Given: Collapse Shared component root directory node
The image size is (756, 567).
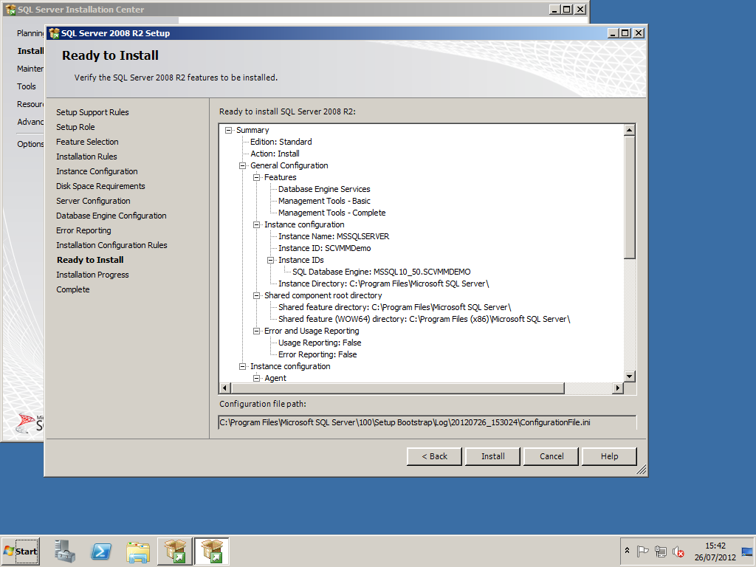Looking at the screenshot, I should click(256, 295).
